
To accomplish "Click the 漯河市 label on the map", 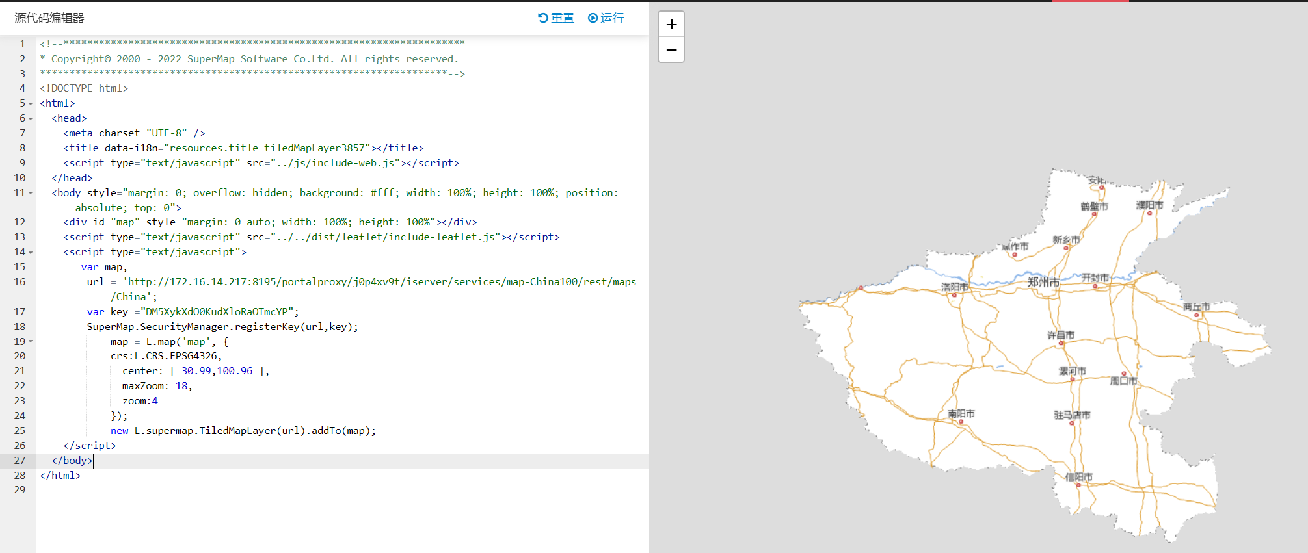I will 1072,371.
